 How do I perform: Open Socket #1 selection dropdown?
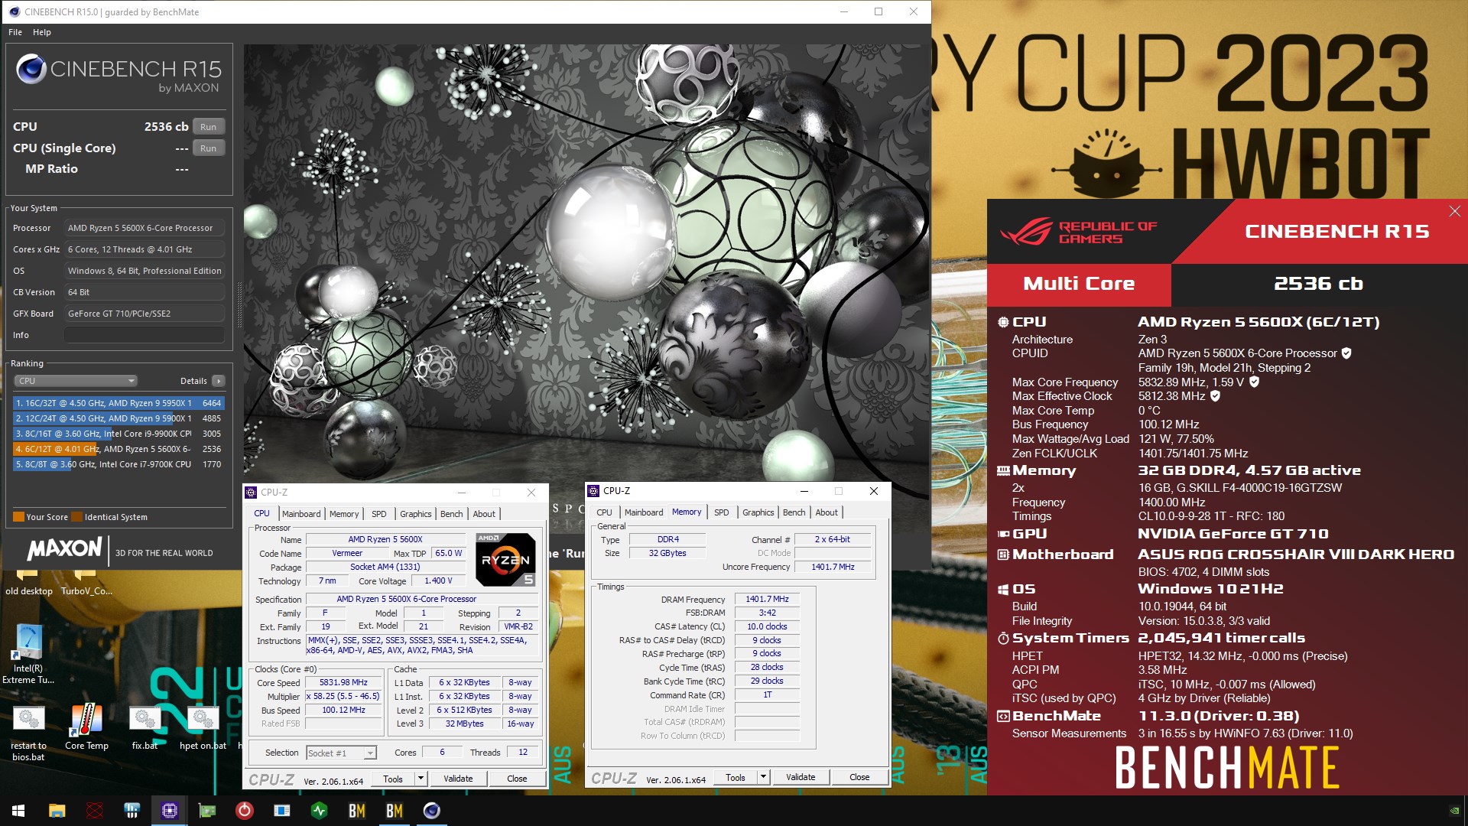341,753
